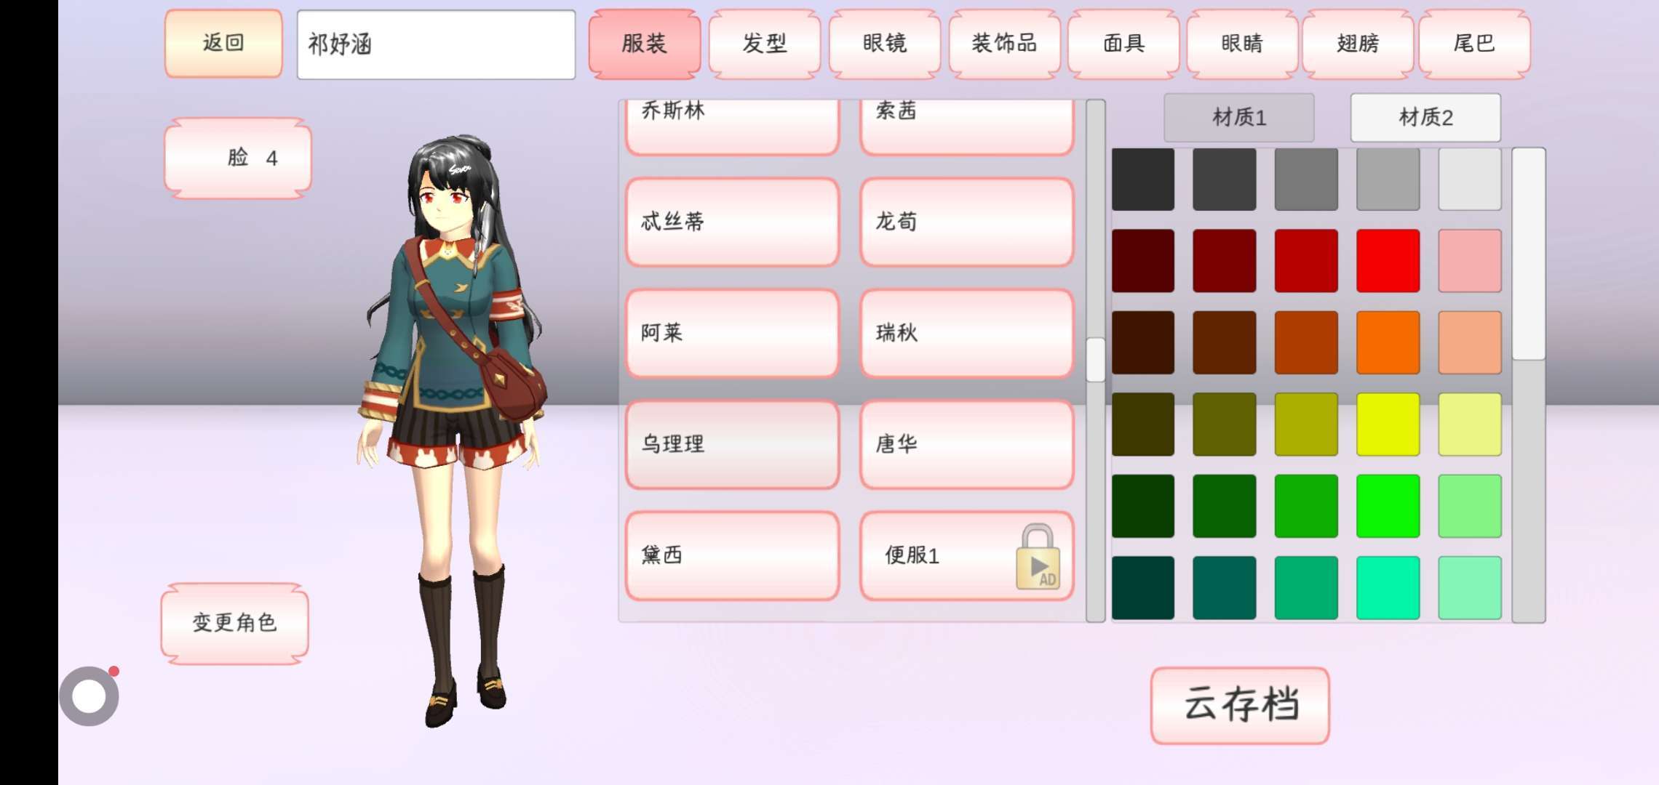The width and height of the screenshot is (1659, 785).
Task: Edit the character name field 祁妤涵
Action: 436,44
